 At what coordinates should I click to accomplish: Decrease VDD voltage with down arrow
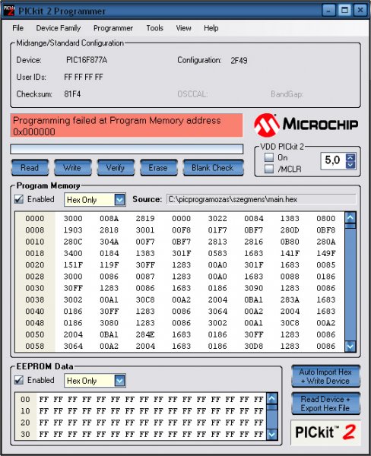(x=350, y=165)
